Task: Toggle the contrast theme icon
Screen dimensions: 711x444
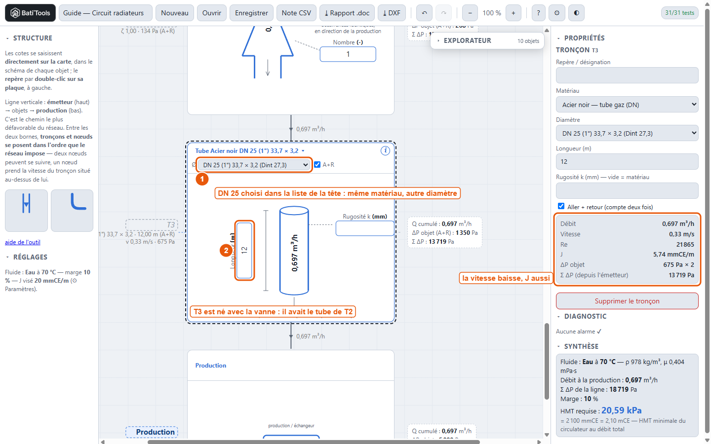Action: [x=576, y=13]
